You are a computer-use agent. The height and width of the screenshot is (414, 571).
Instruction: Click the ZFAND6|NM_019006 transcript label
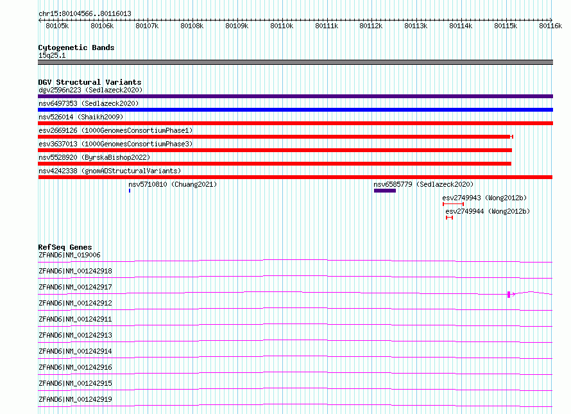point(69,255)
